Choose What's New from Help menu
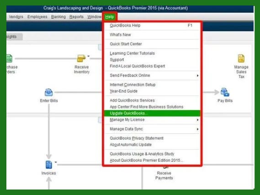260x195 pixels. click(152, 35)
